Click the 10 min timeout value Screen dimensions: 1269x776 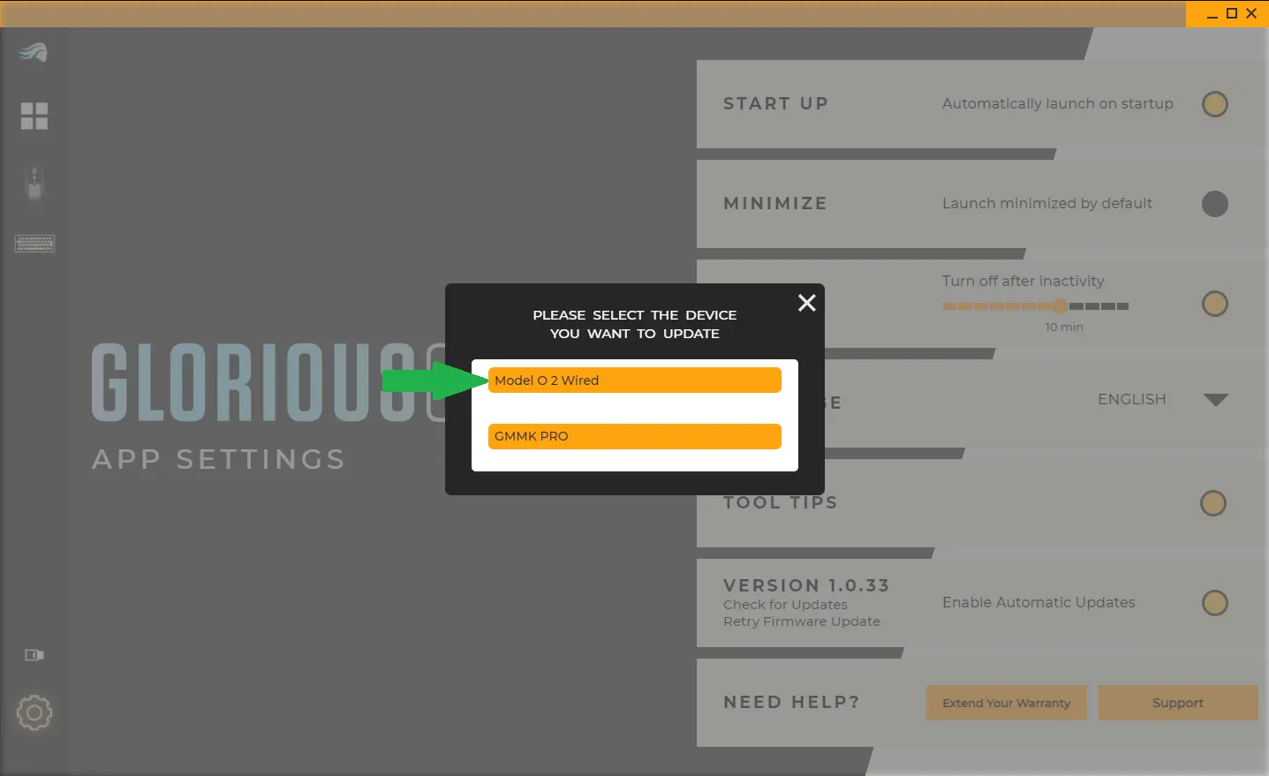pos(1064,327)
